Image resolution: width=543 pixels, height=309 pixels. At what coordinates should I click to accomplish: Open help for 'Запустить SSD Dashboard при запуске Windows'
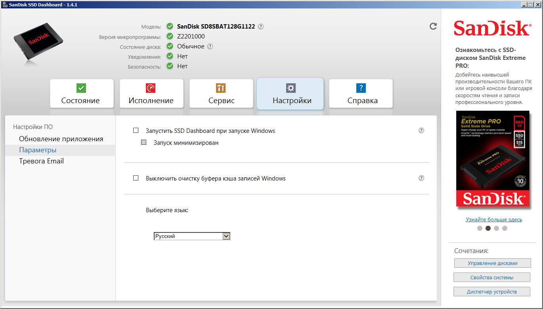click(421, 131)
